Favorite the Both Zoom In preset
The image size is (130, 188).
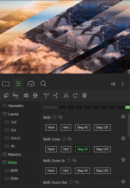click(123, 160)
